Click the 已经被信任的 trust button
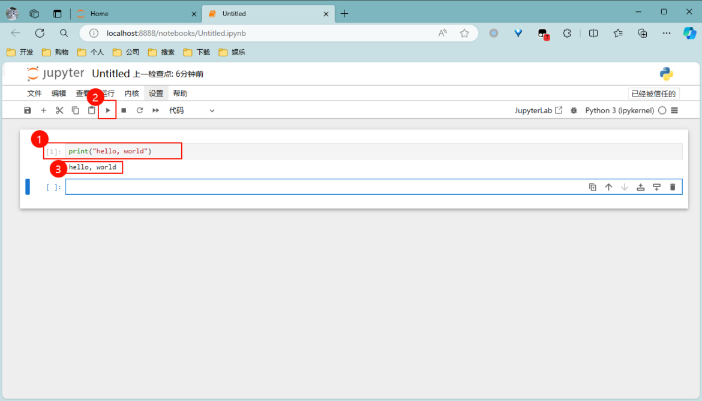The width and height of the screenshot is (702, 401). click(655, 93)
